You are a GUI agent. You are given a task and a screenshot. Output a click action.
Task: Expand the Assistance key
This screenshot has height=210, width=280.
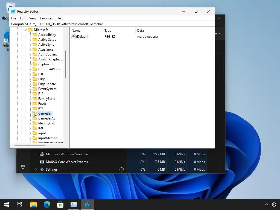[30, 50]
